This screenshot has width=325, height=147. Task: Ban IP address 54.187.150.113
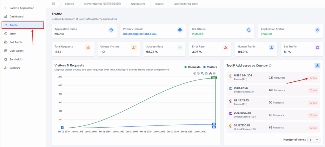click(x=313, y=128)
